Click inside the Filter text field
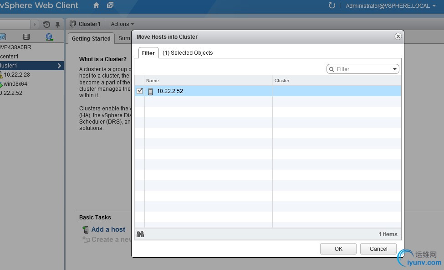This screenshot has width=444, height=270. pyautogui.click(x=363, y=69)
